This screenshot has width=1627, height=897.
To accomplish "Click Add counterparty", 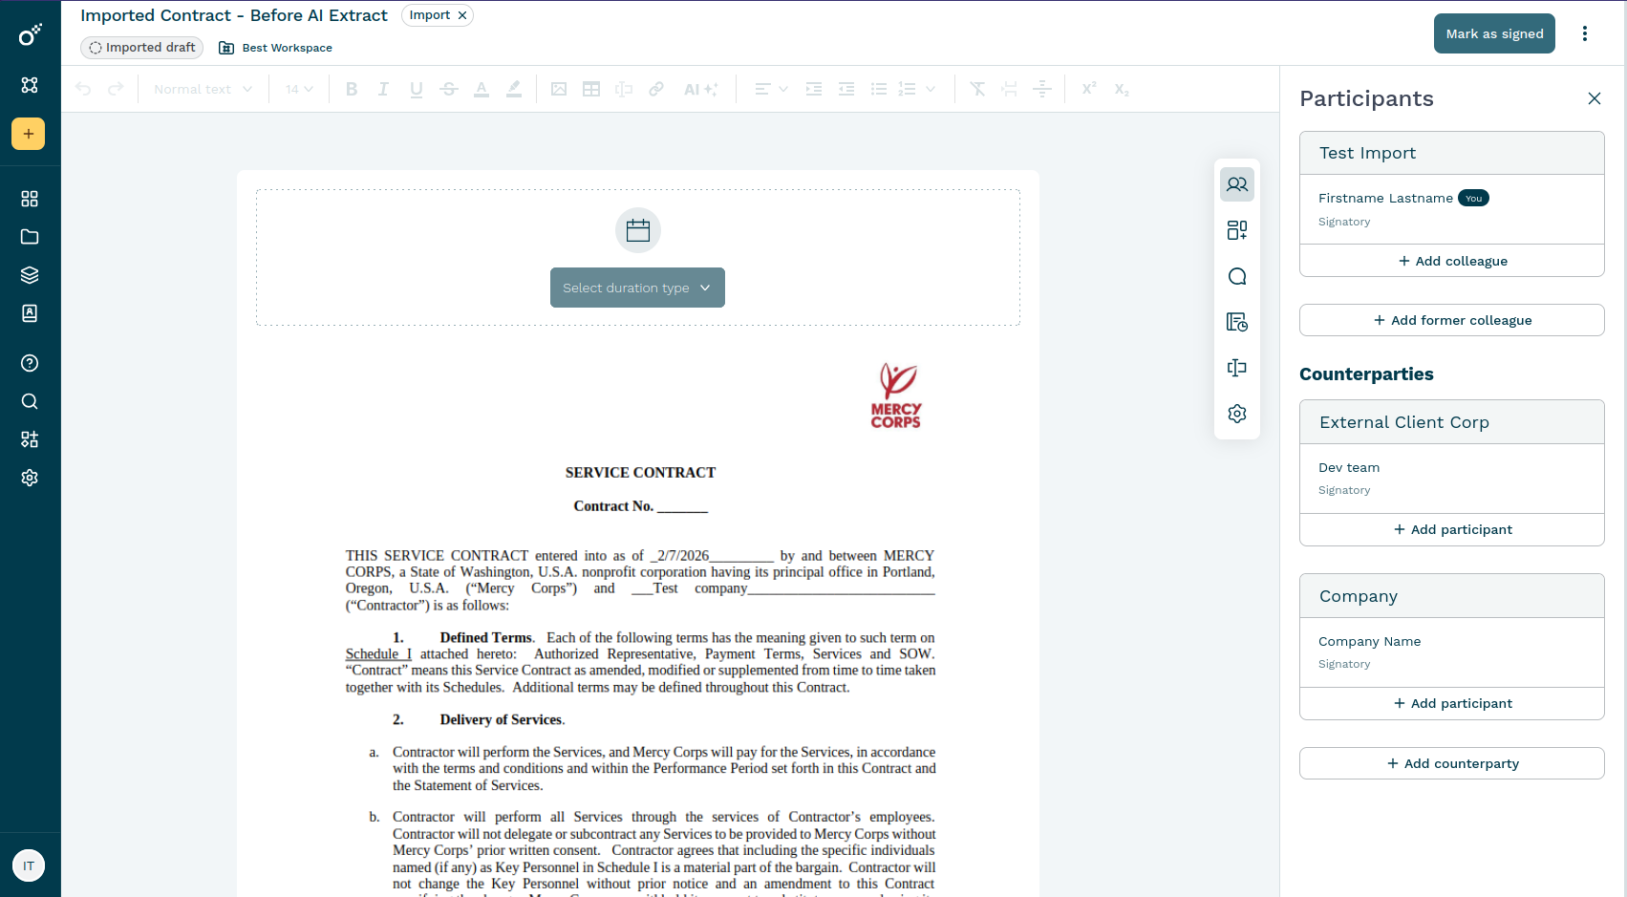I will coord(1452,763).
